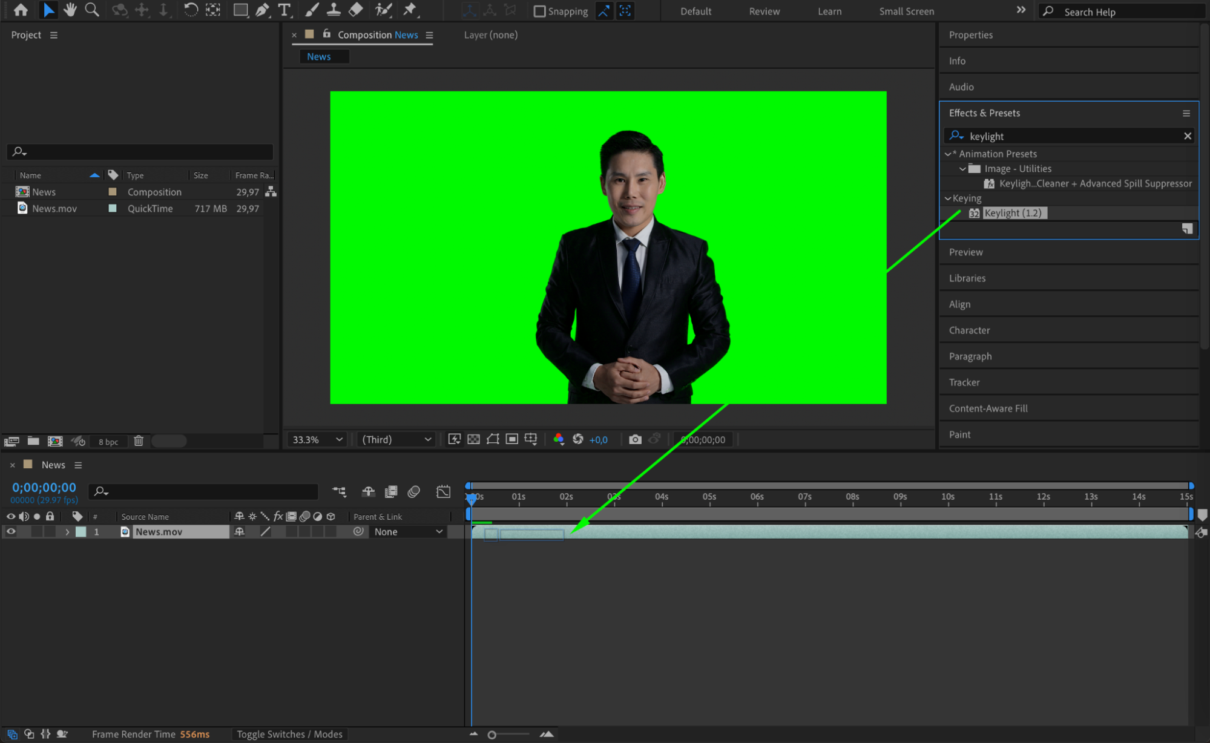Viewport: 1210px width, 743px height.
Task: Hide the News.mov layer with eye
Action: [x=11, y=531]
